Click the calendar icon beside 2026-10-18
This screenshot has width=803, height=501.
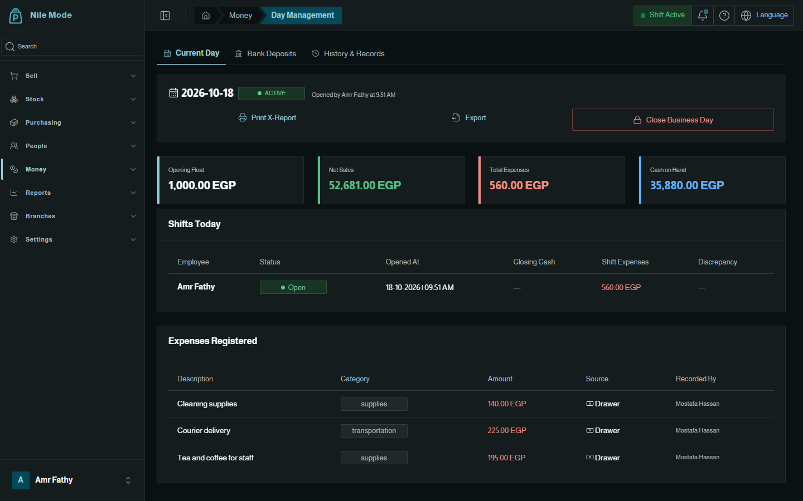click(173, 92)
